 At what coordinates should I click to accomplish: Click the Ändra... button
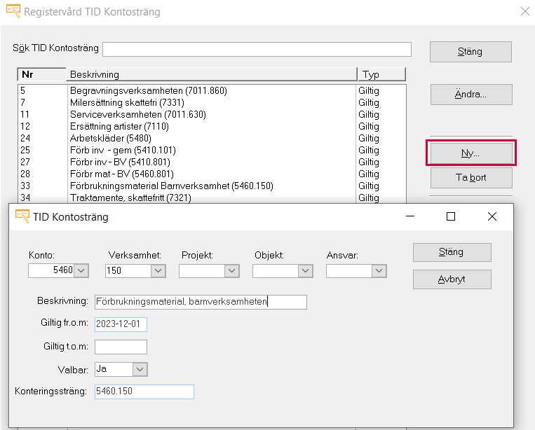(x=471, y=95)
